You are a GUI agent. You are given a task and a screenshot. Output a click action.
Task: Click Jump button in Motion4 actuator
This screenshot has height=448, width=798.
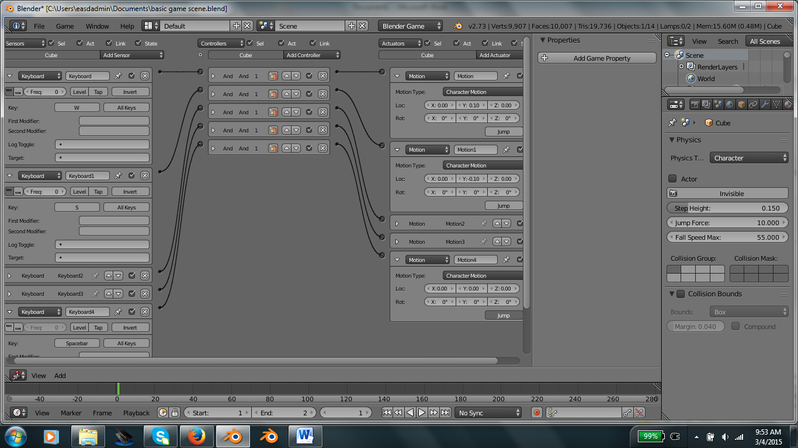click(x=504, y=315)
